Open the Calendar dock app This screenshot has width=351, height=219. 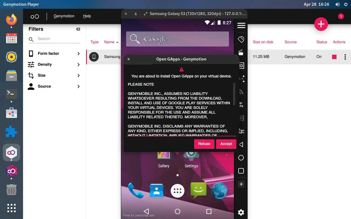pyautogui.click(x=12, y=39)
